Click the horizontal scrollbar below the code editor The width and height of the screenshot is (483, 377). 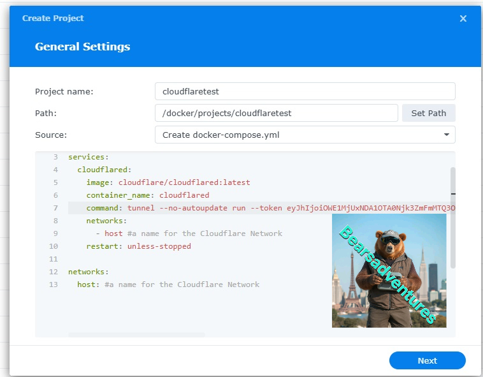[137, 334]
